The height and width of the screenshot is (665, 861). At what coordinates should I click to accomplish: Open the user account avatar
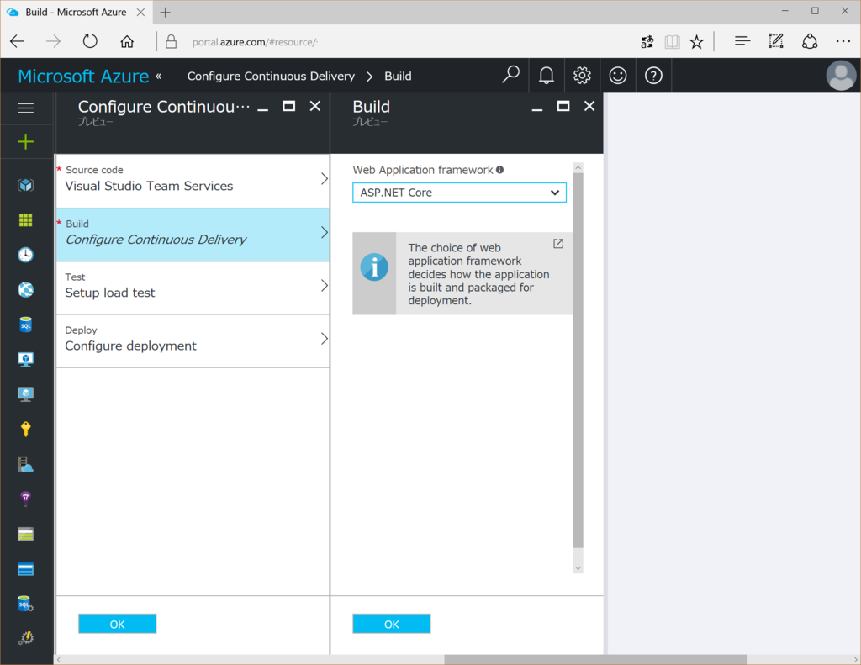[841, 75]
